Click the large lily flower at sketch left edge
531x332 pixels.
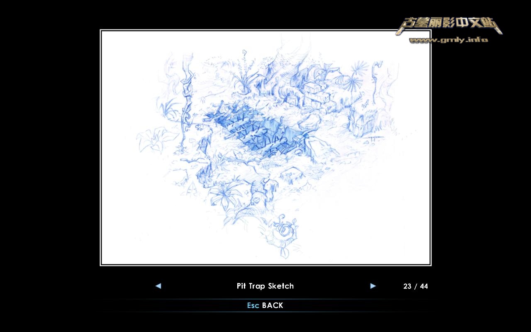click(152, 140)
